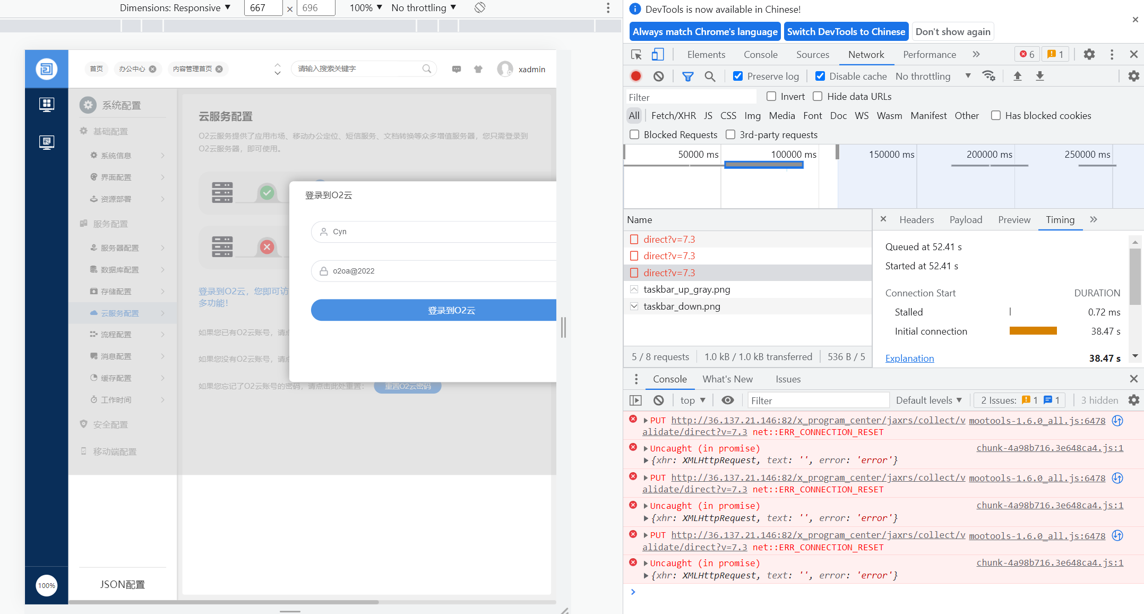1144x614 pixels.
Task: Uncheck Disable cache checkbox
Action: tap(820, 76)
